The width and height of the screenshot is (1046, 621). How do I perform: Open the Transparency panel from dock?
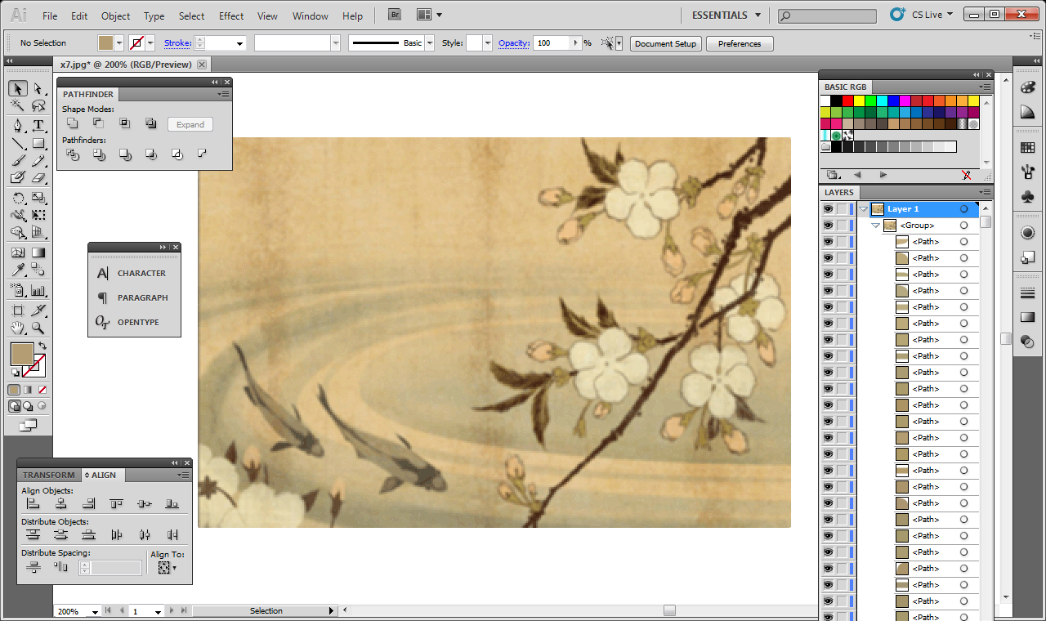click(x=1028, y=342)
